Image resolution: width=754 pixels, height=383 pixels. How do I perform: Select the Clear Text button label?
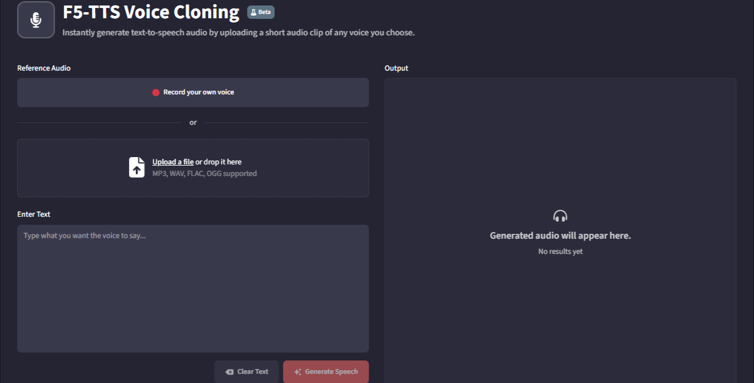click(x=253, y=371)
